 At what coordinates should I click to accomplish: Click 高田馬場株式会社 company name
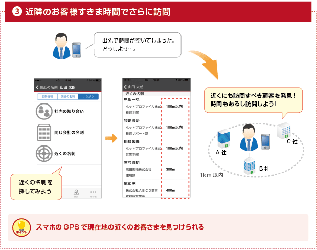point(139,169)
